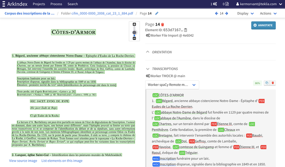Copy the element ID to clipboard
Image resolution: width=285 pixels, height=167 pixels.
tap(186, 30)
